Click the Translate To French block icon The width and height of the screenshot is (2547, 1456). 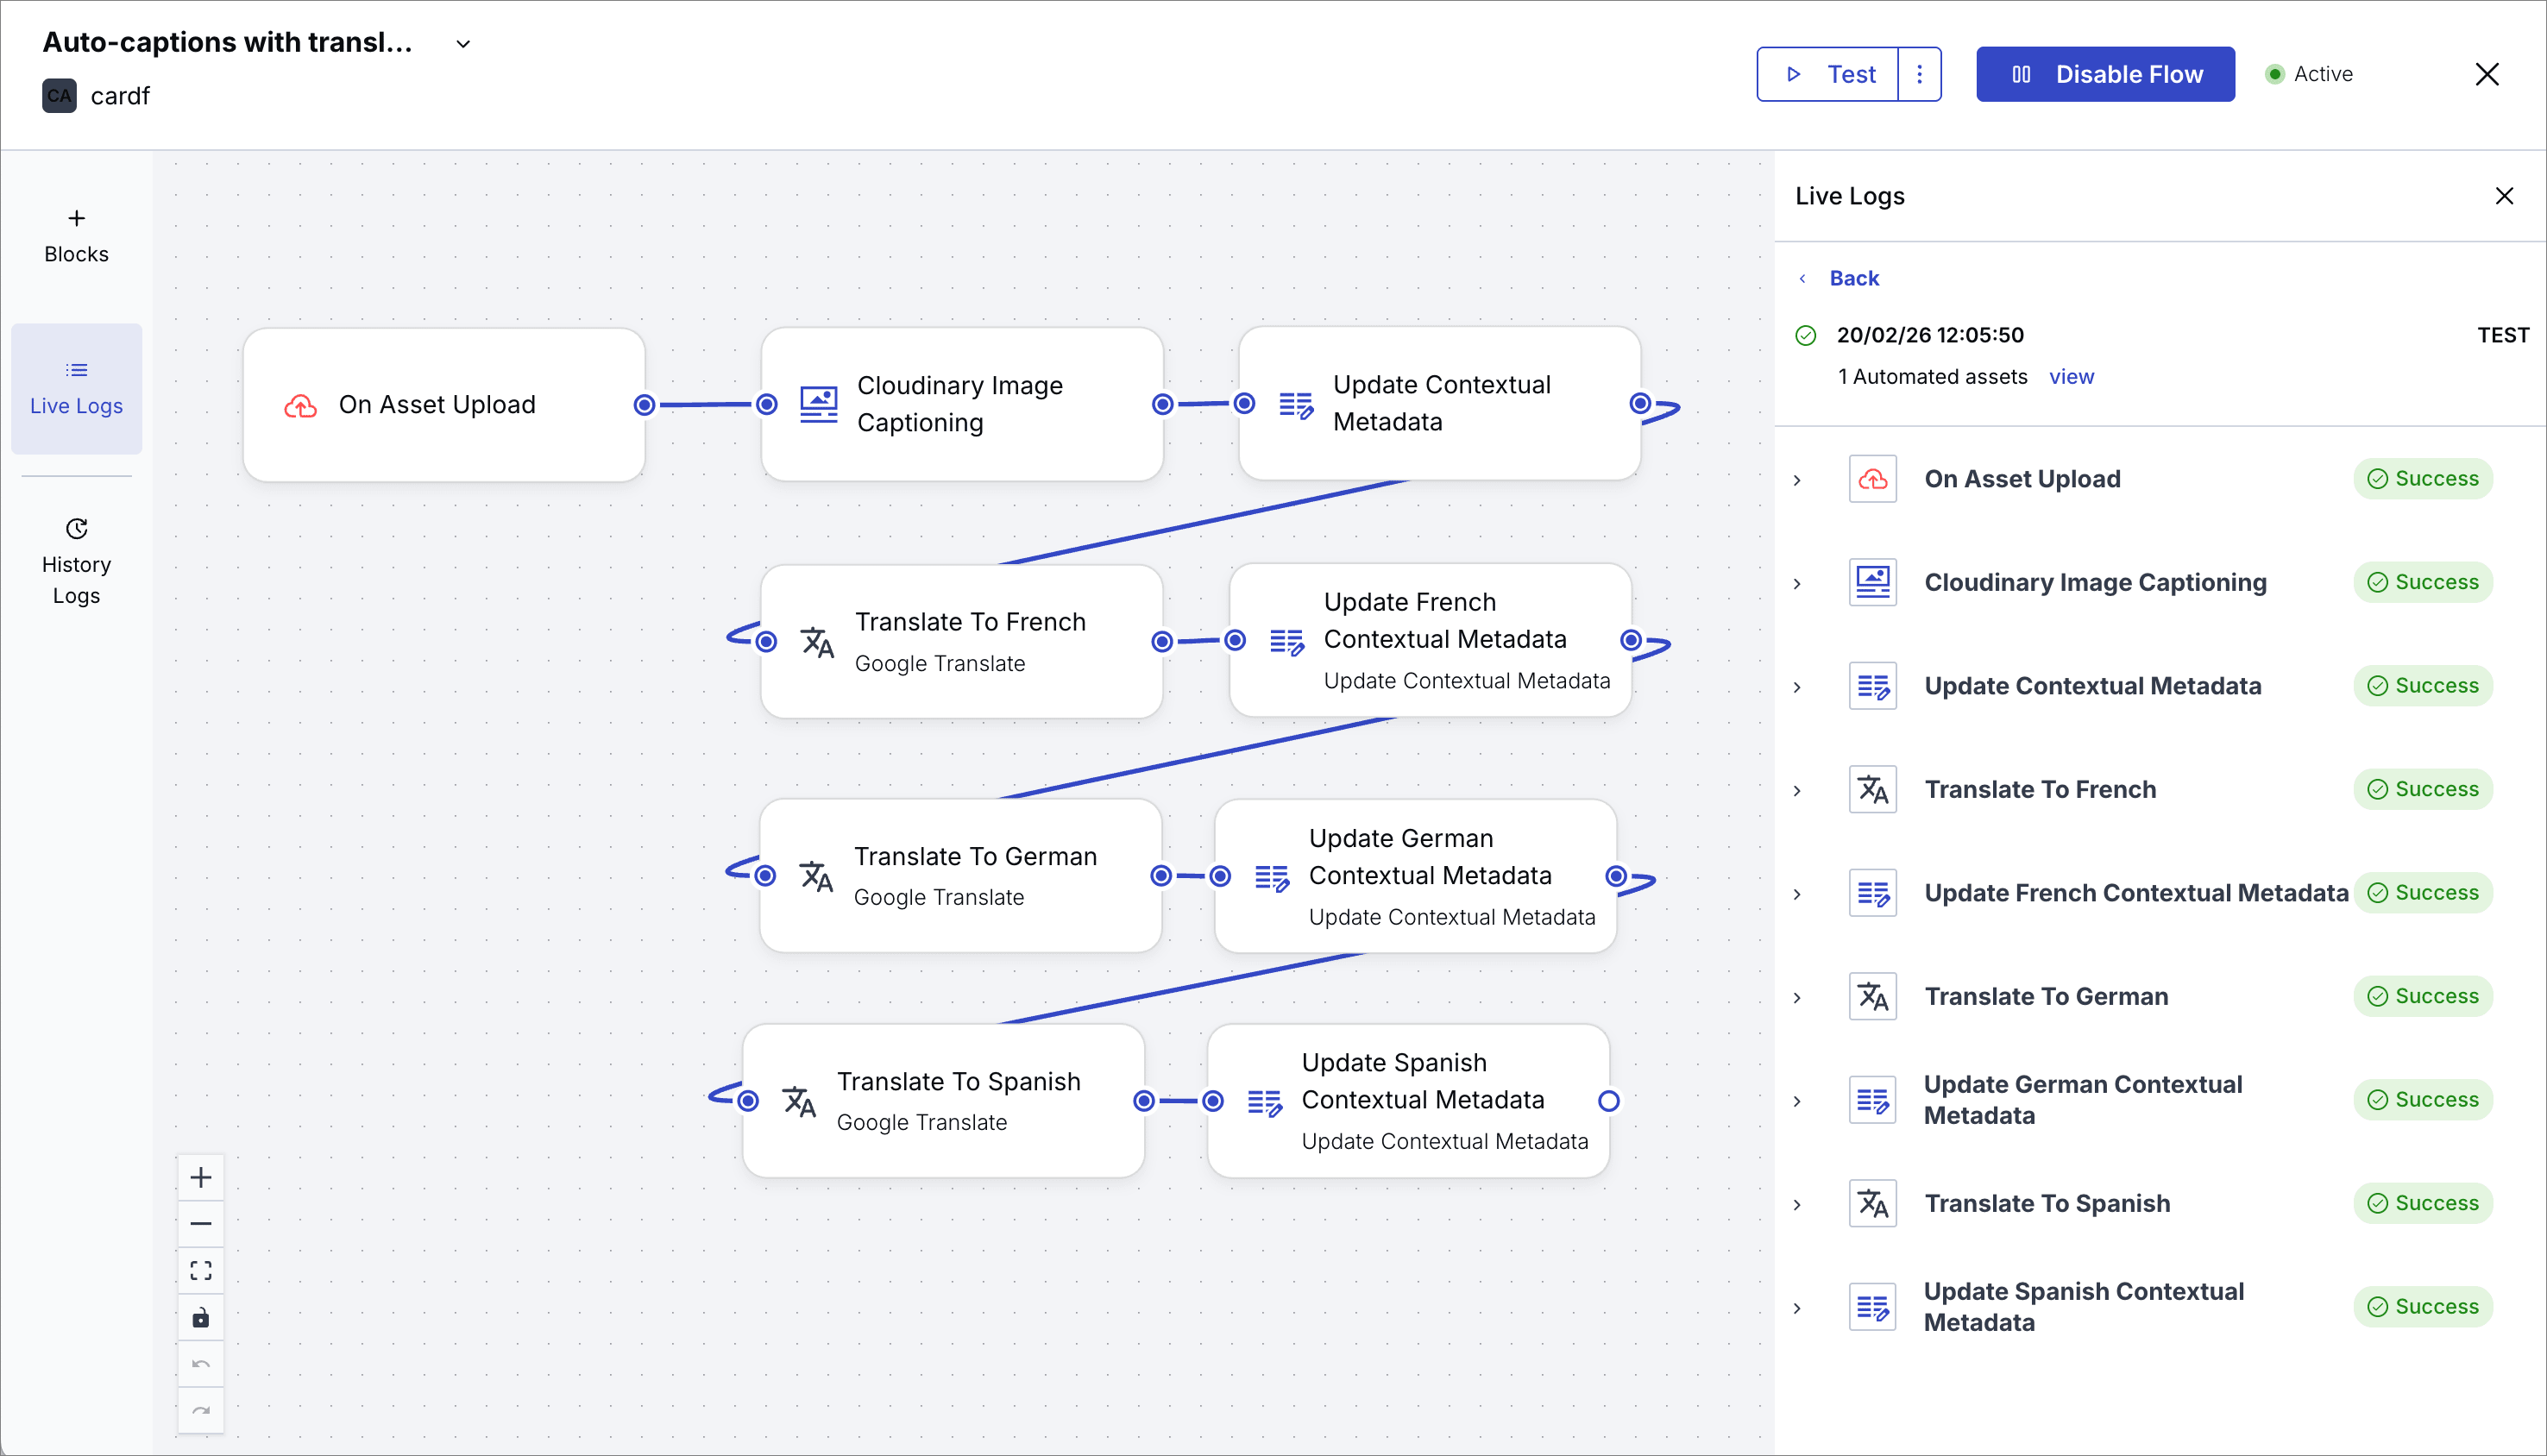tap(817, 642)
